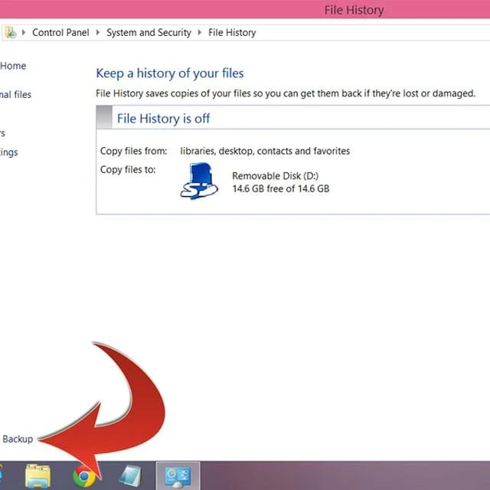Screen dimensions: 490x490
Task: Open the Backup link at bottom left
Action: coord(18,439)
